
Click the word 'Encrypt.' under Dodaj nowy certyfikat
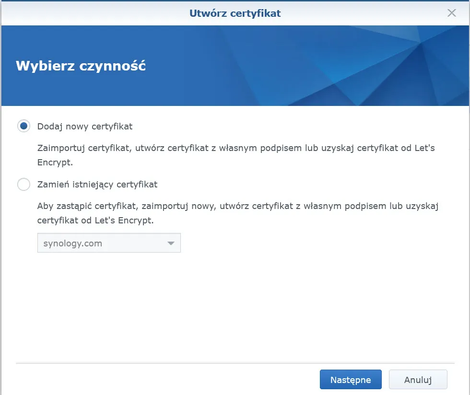tap(55, 163)
